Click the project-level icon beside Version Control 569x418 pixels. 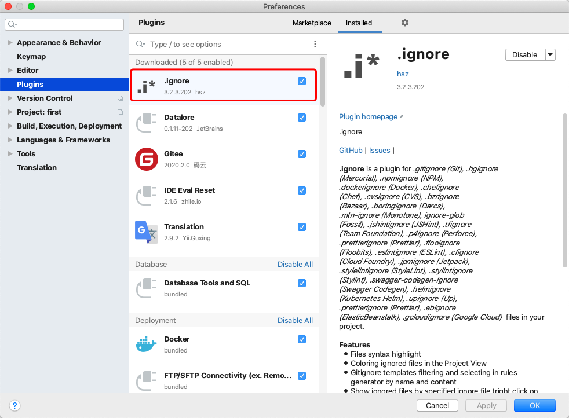point(120,98)
